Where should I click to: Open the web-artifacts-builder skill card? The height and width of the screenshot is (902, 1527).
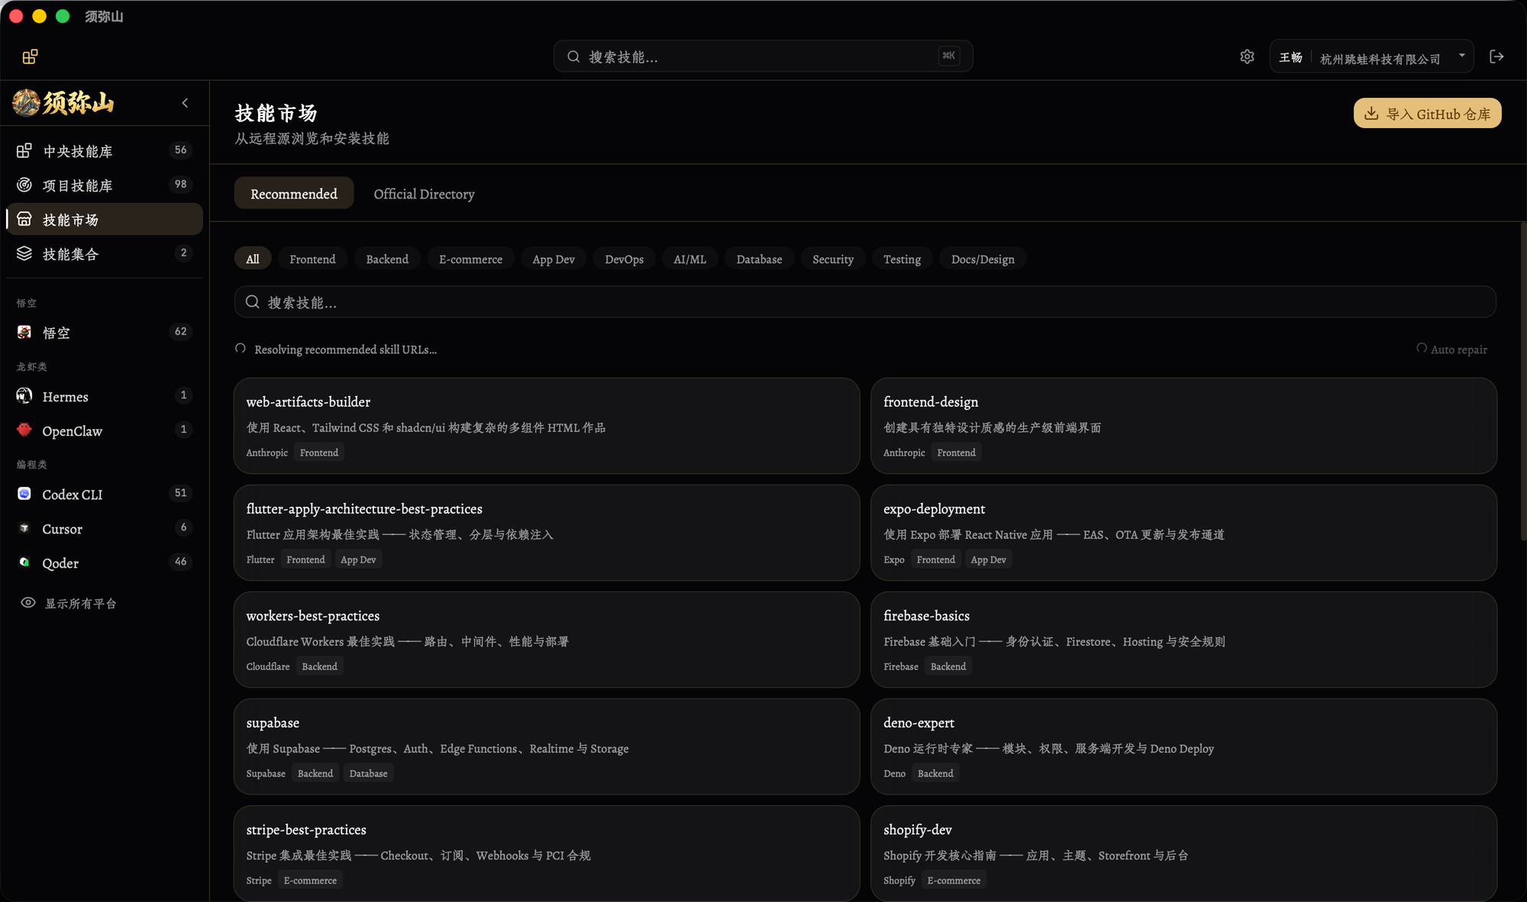(x=547, y=426)
